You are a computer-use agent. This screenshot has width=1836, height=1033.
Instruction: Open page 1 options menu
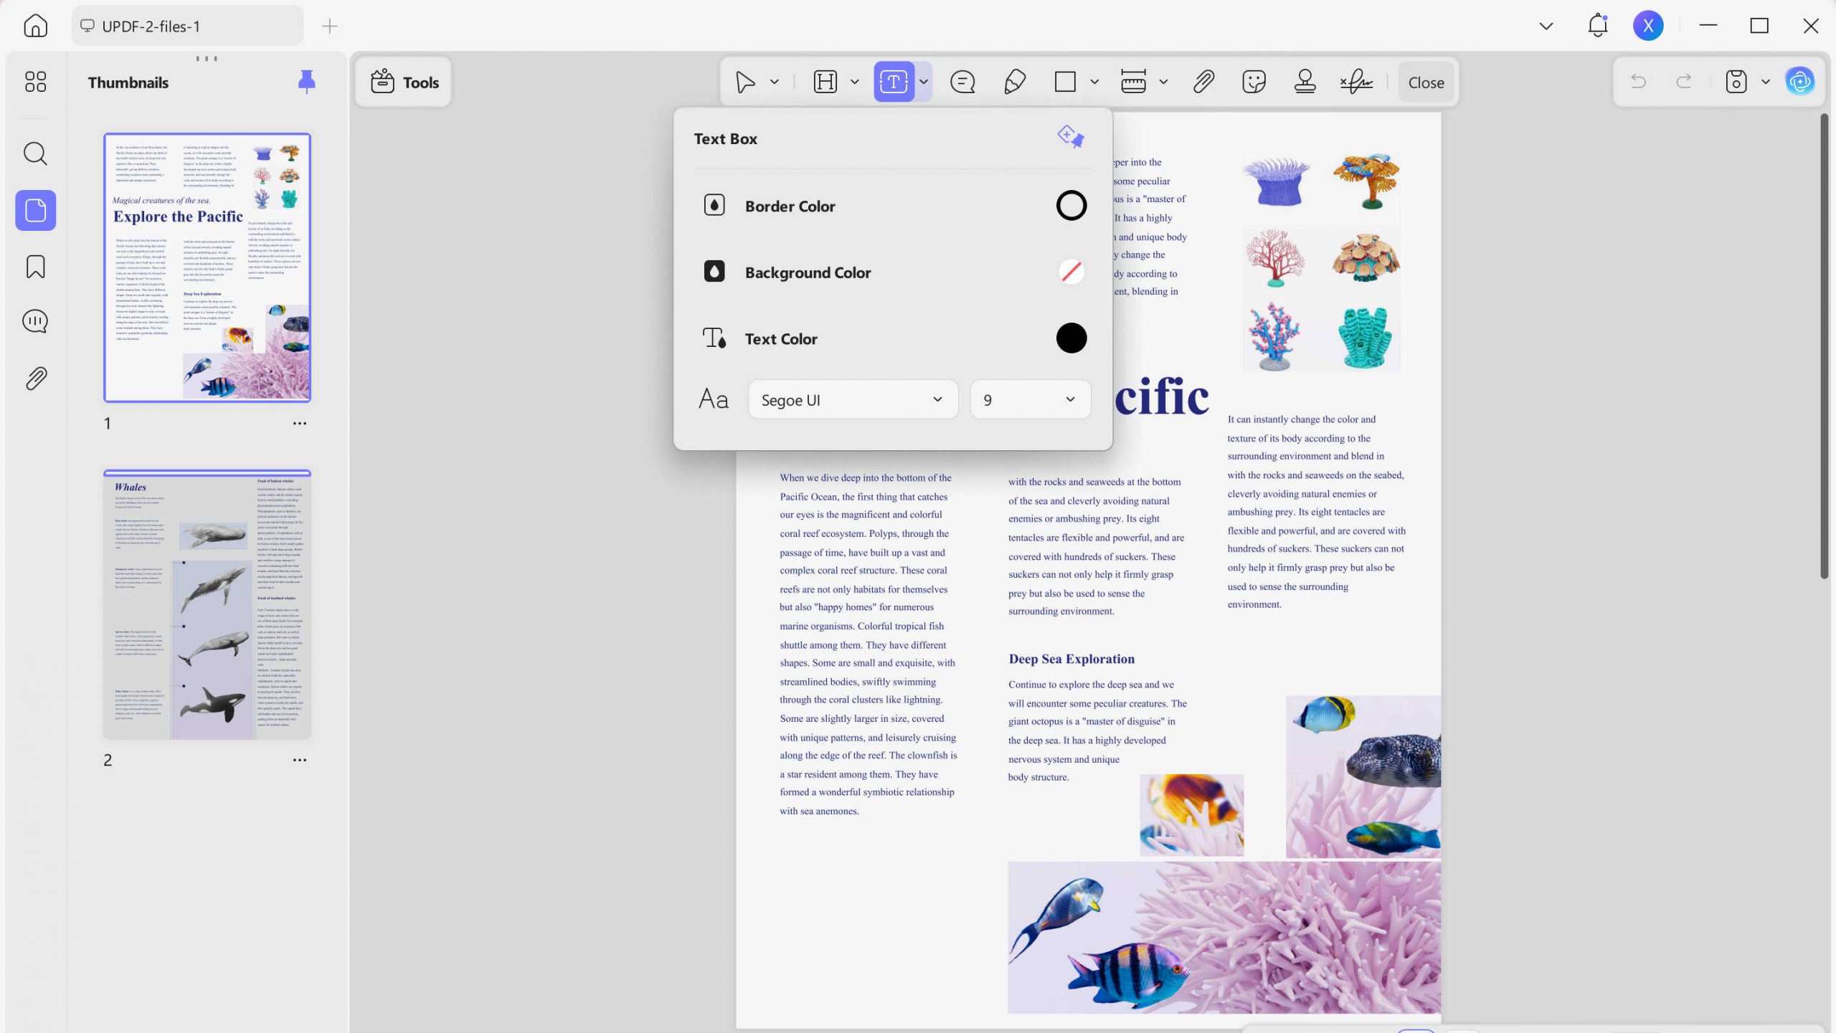(x=300, y=424)
